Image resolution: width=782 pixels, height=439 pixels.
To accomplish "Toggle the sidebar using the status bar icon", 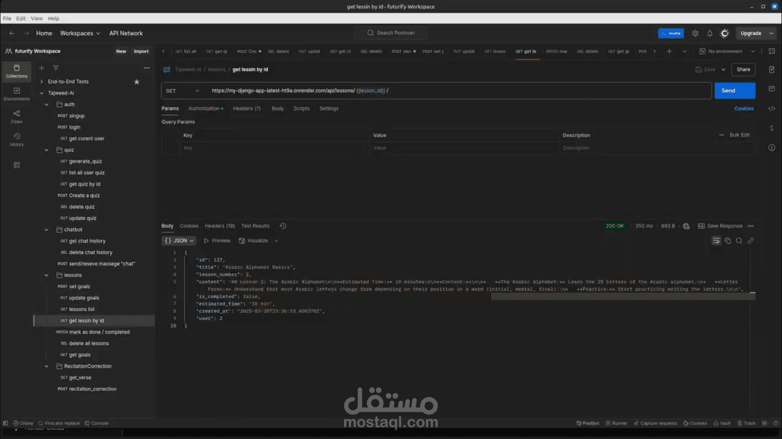I will coord(5,423).
